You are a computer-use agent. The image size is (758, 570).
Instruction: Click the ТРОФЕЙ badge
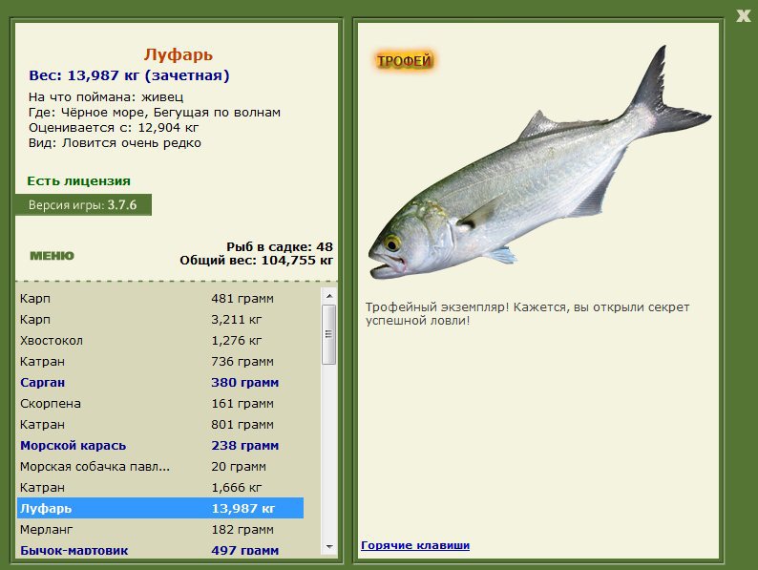tap(404, 61)
